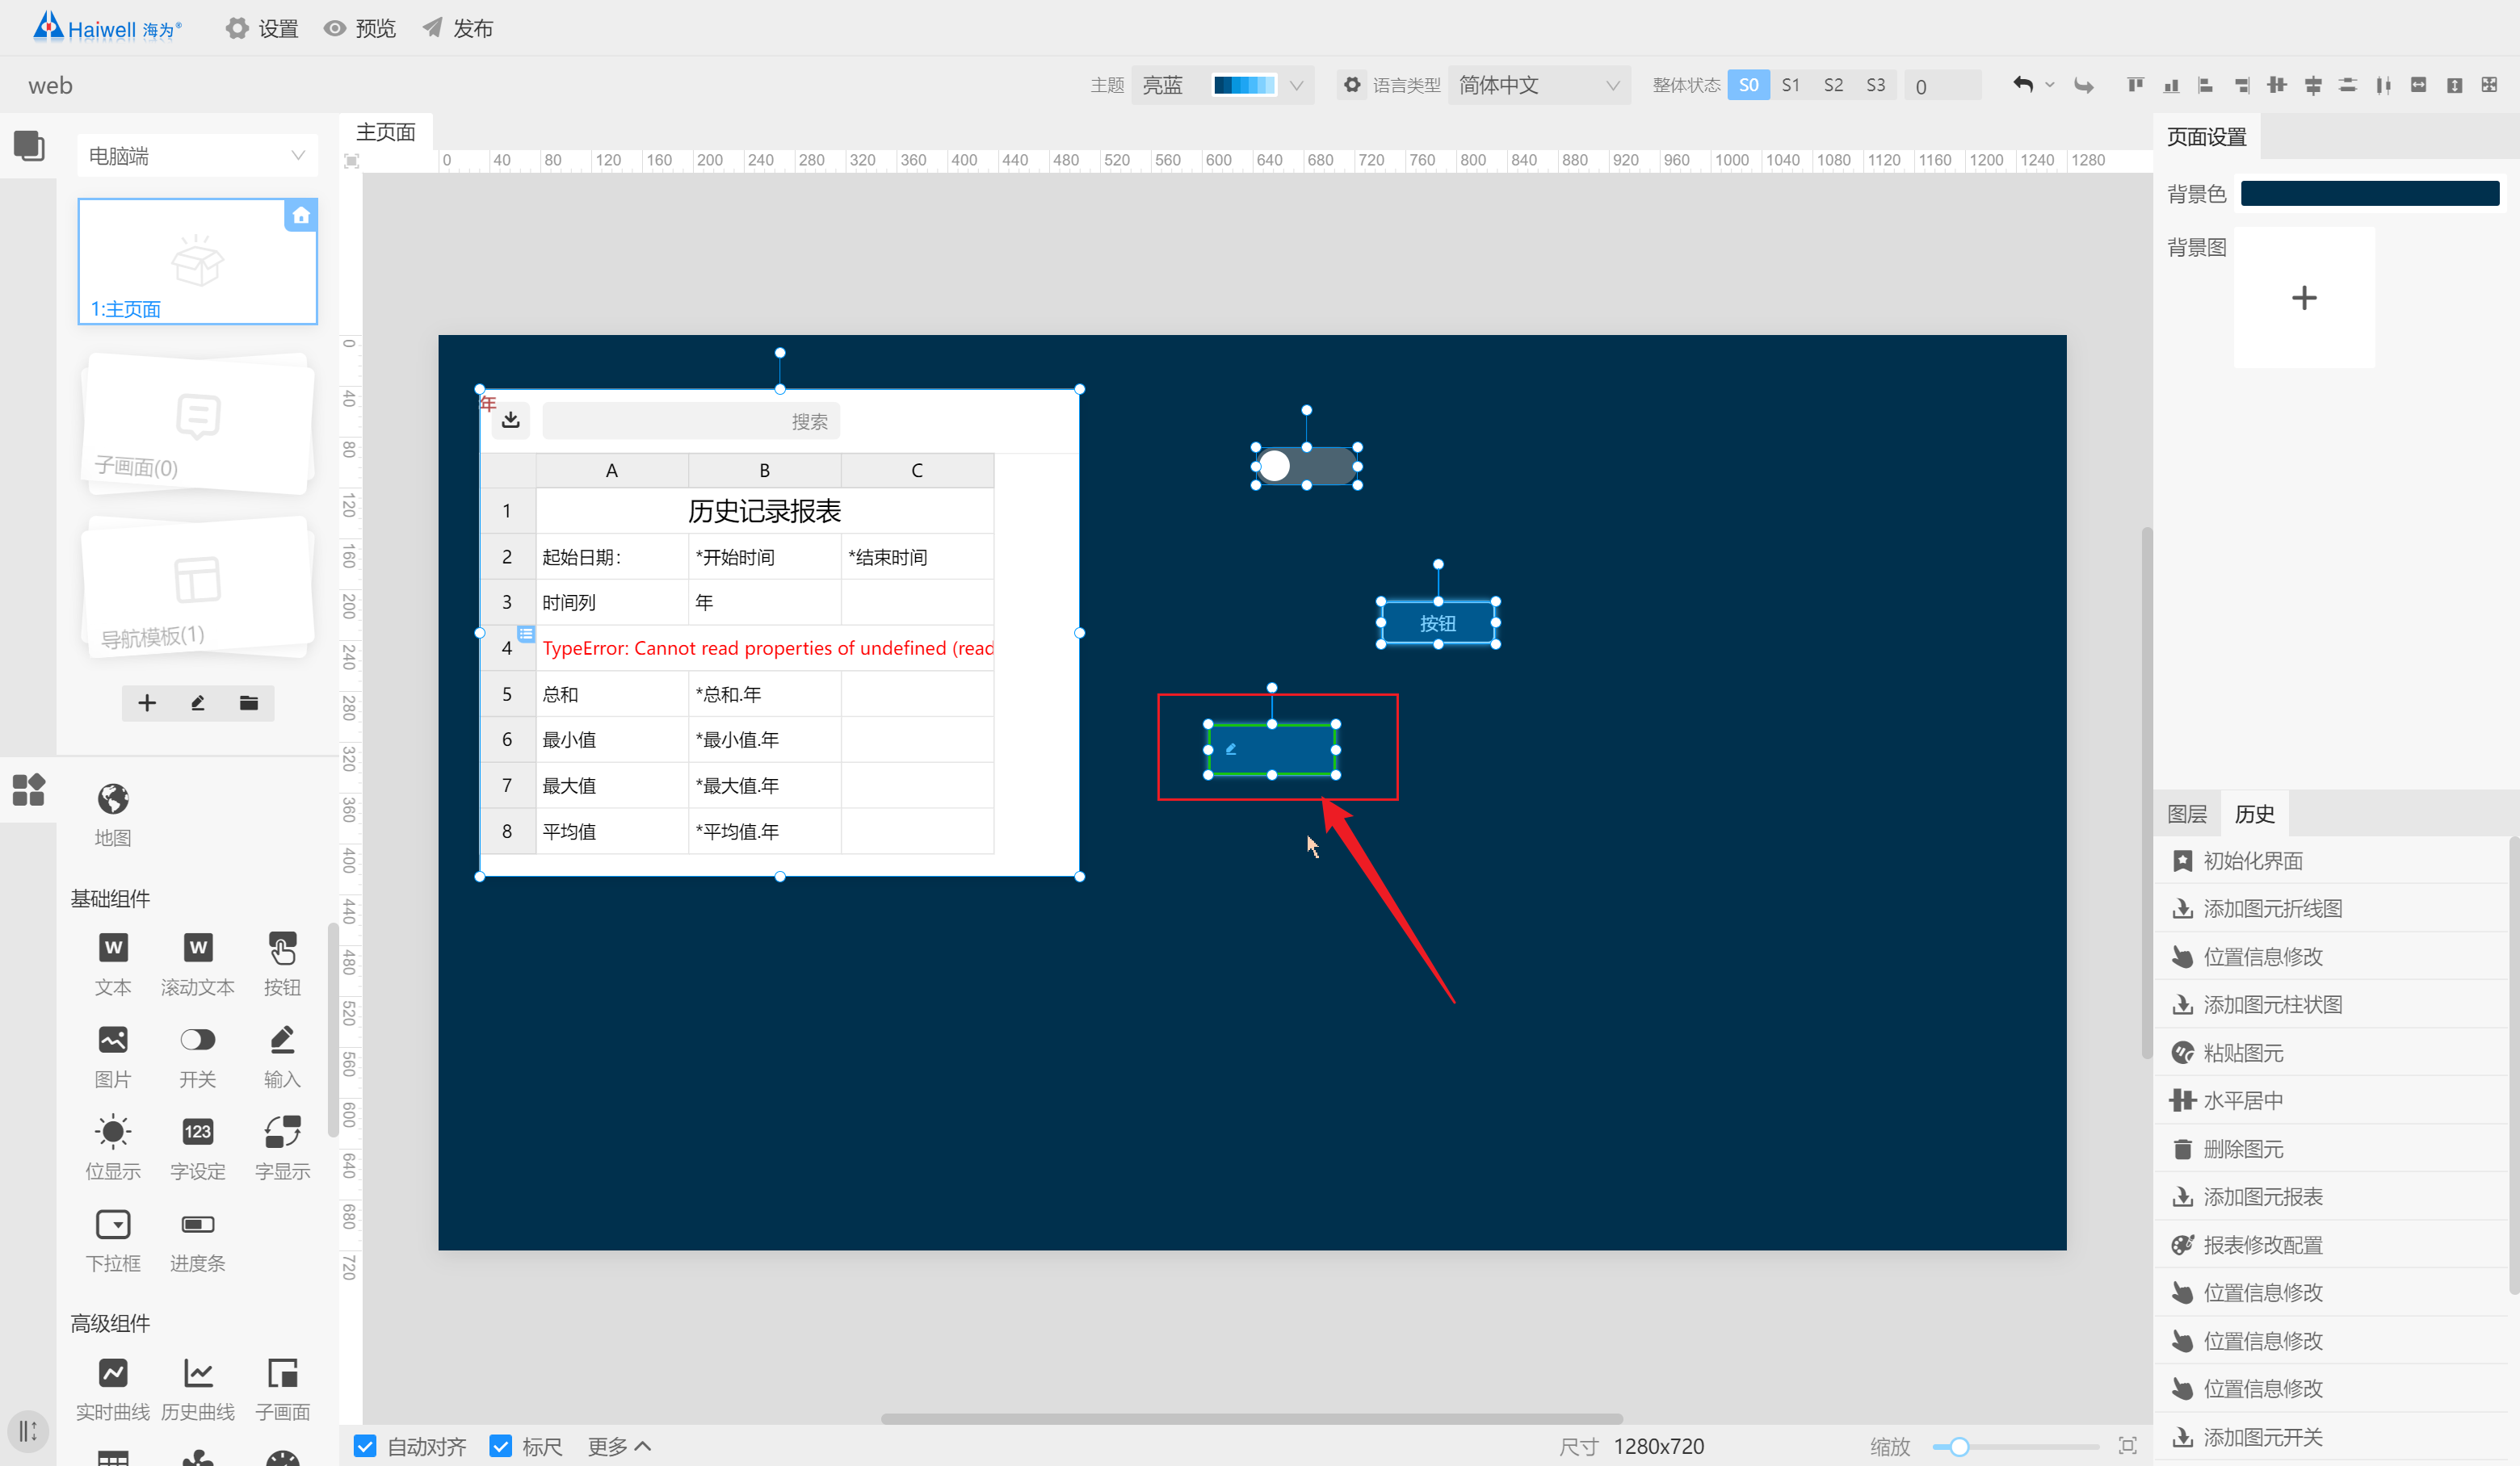The height and width of the screenshot is (1466, 2520).
Task: Open the 电脑端 device dropdown
Action: (197, 156)
